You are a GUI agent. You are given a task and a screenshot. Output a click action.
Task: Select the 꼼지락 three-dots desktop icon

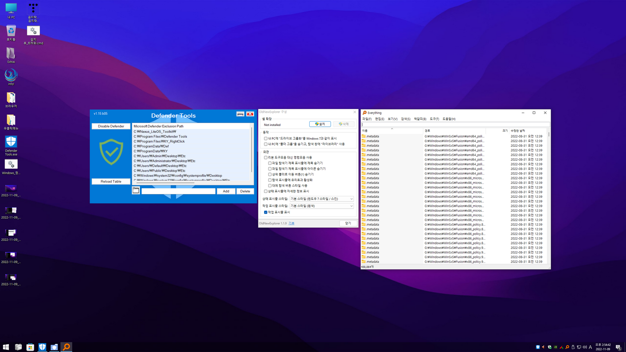pyautogui.click(x=33, y=12)
